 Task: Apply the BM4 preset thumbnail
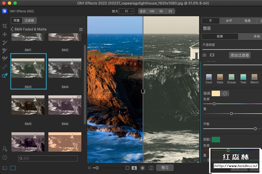[65, 68]
